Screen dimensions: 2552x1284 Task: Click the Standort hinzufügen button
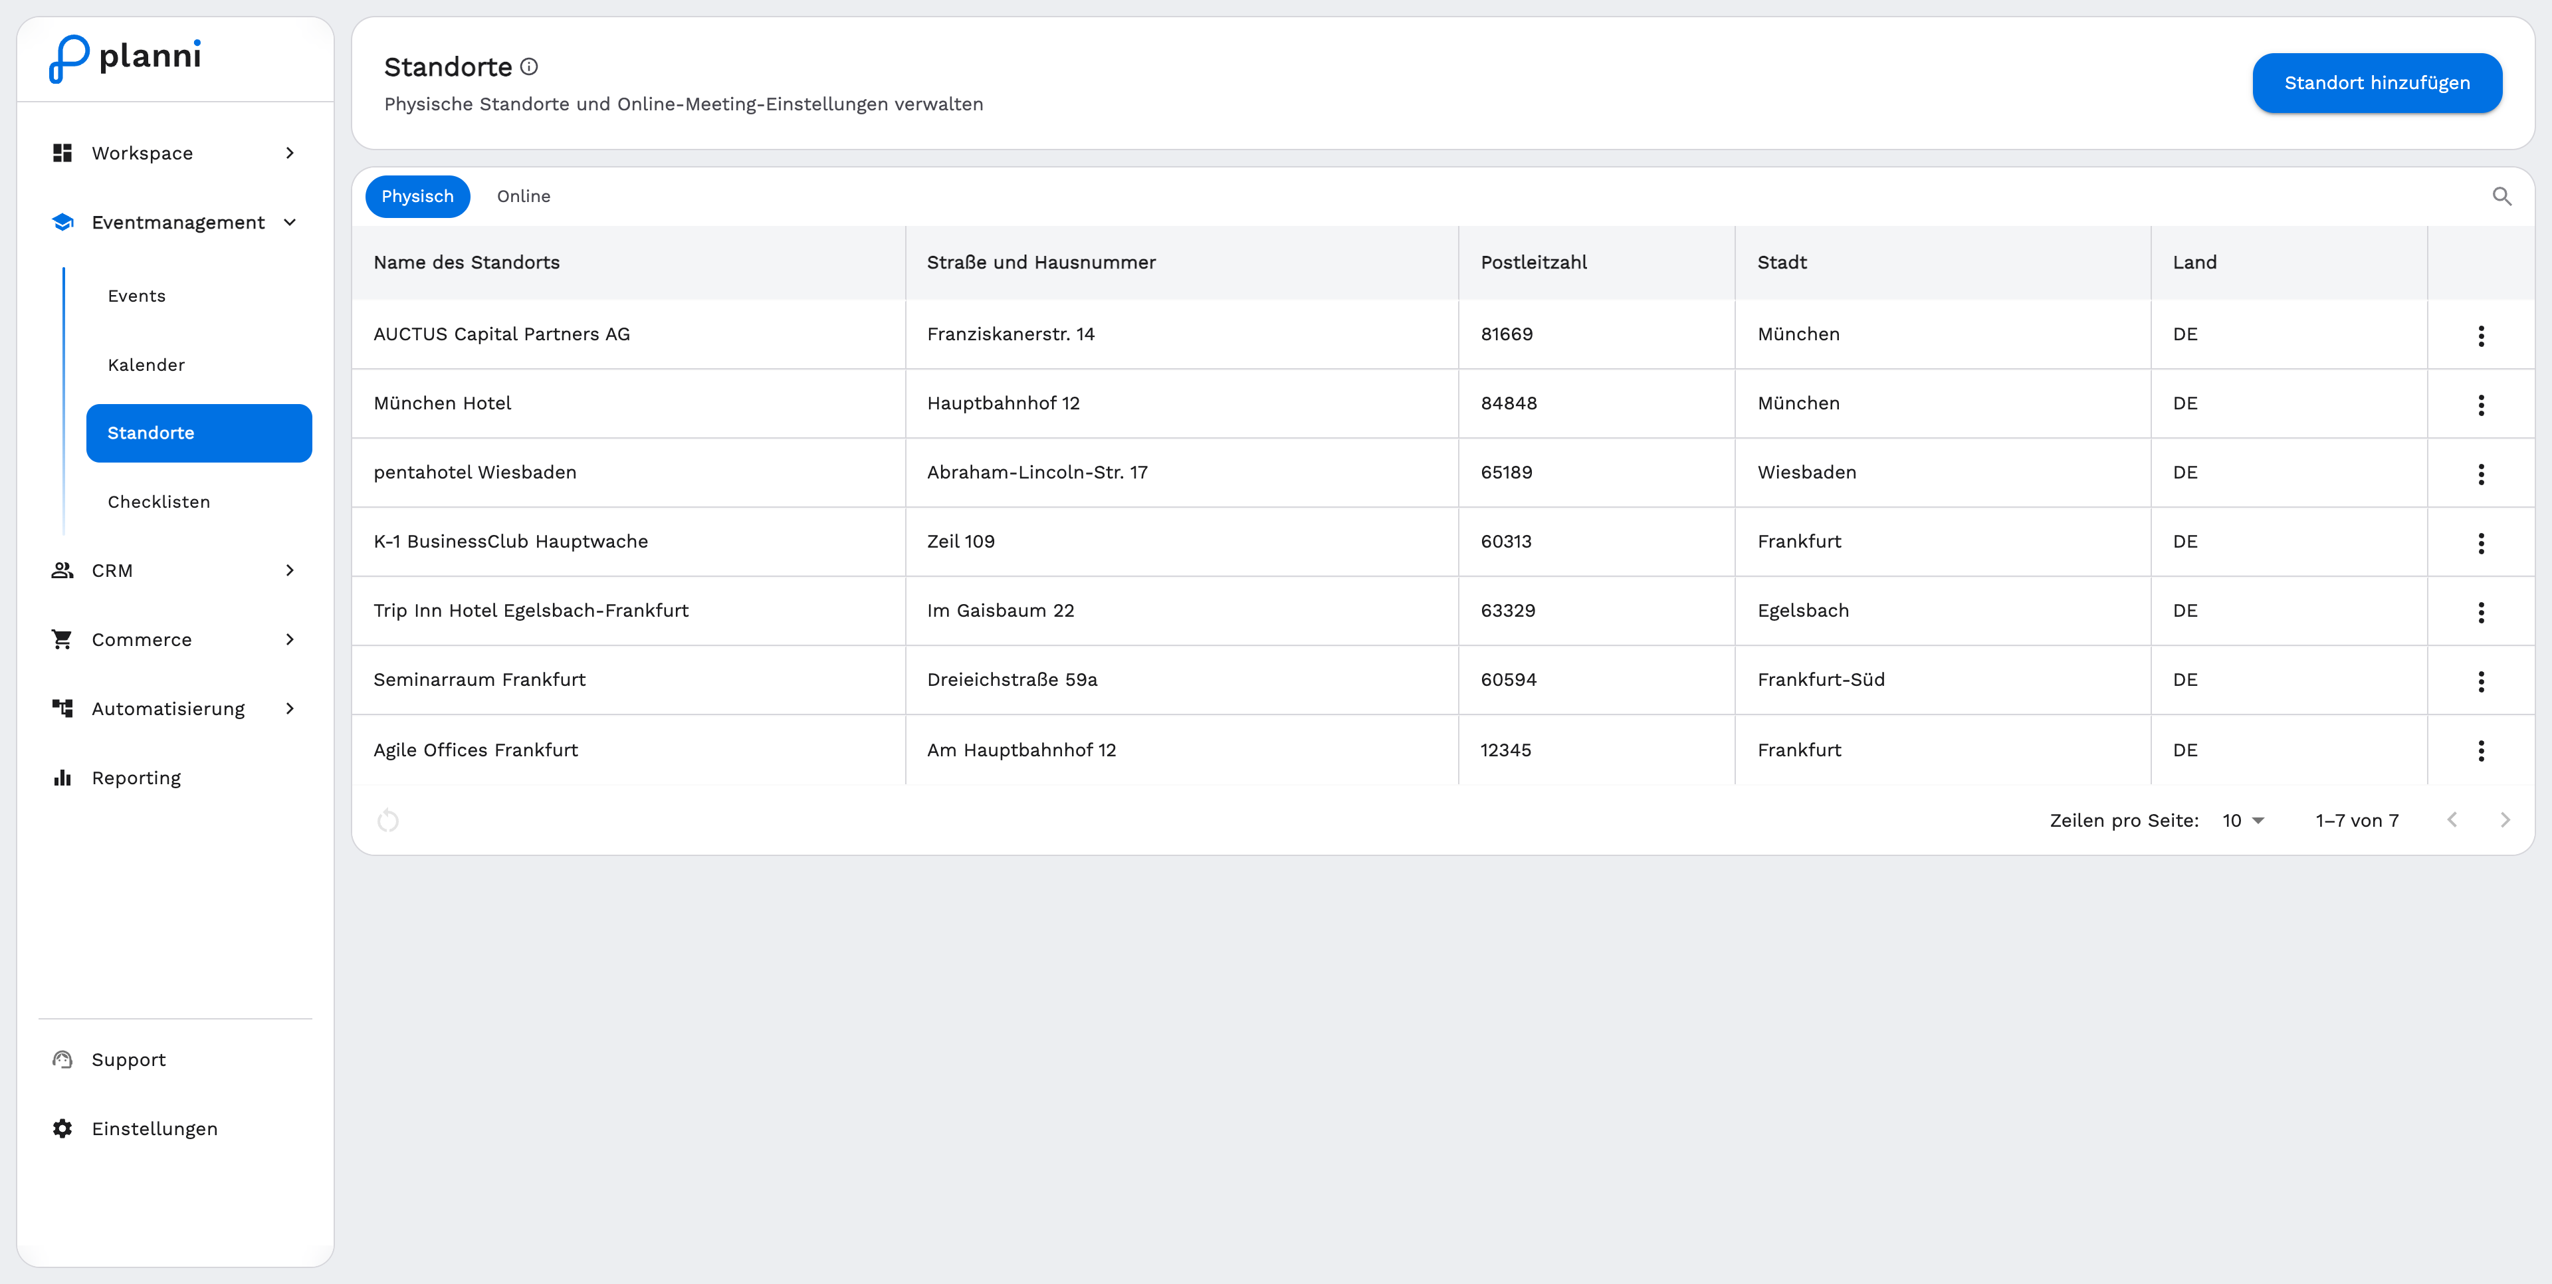click(x=2377, y=83)
